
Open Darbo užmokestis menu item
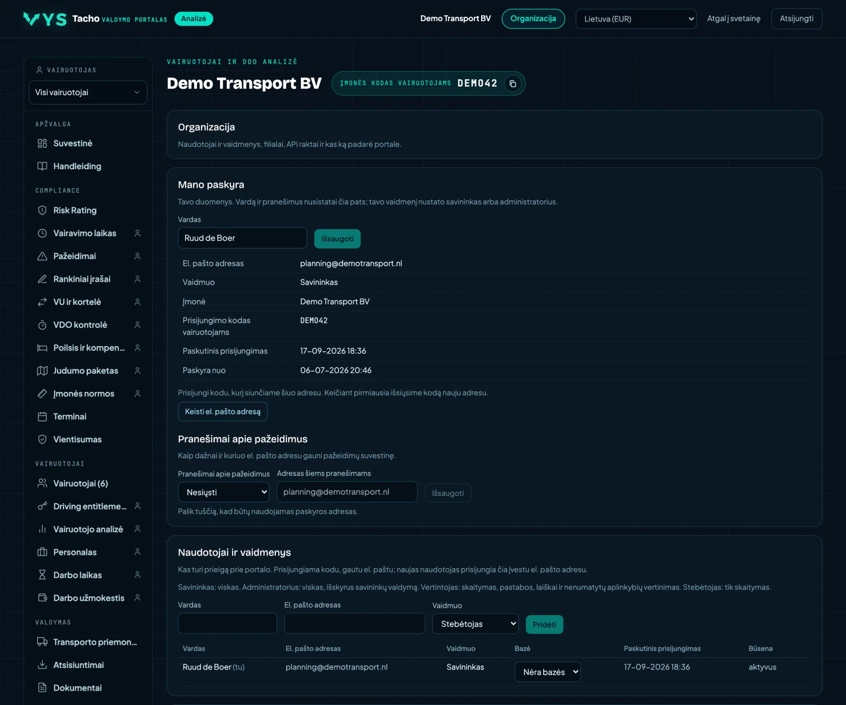point(88,598)
